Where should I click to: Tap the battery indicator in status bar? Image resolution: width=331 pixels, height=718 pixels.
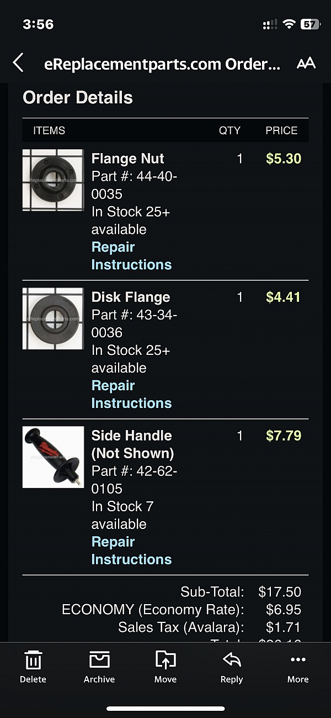point(309,24)
